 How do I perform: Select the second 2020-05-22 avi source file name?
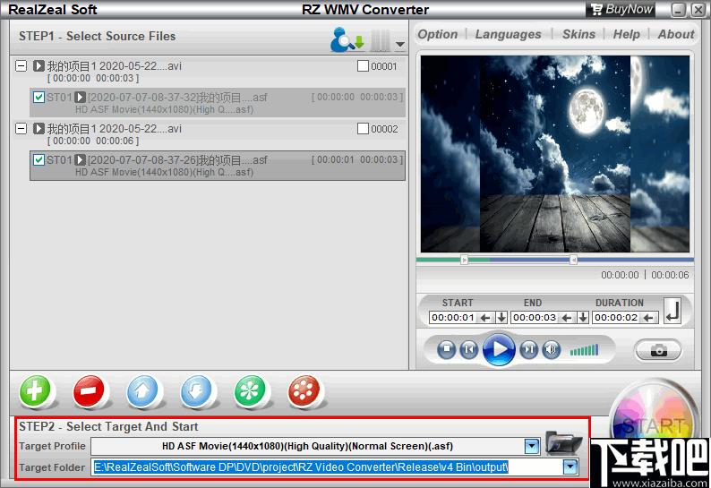click(x=115, y=129)
